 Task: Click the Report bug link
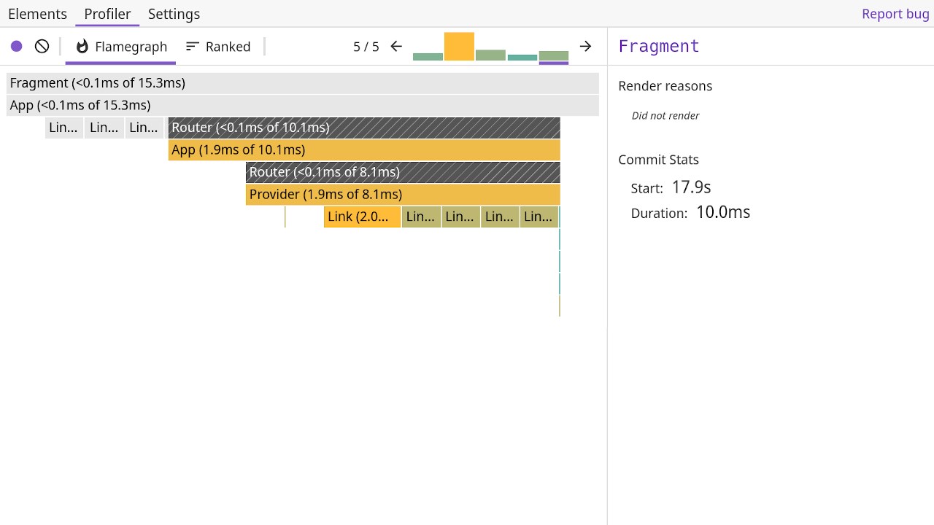coord(895,14)
